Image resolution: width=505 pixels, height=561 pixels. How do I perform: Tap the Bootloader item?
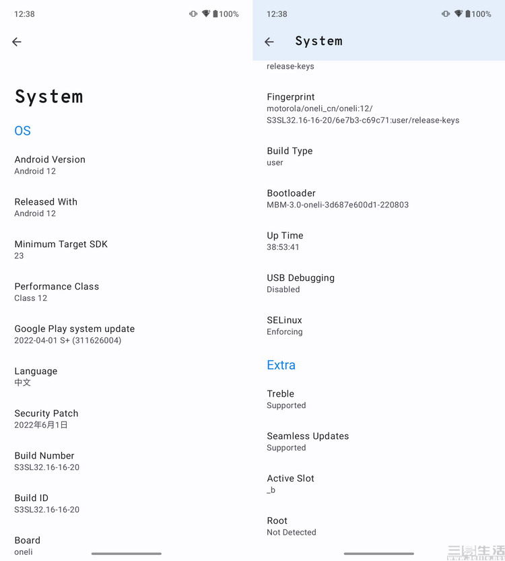point(378,199)
